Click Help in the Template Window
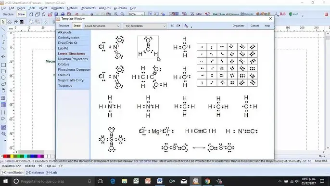Screen dimensions: 330x186 [x=267, y=26]
